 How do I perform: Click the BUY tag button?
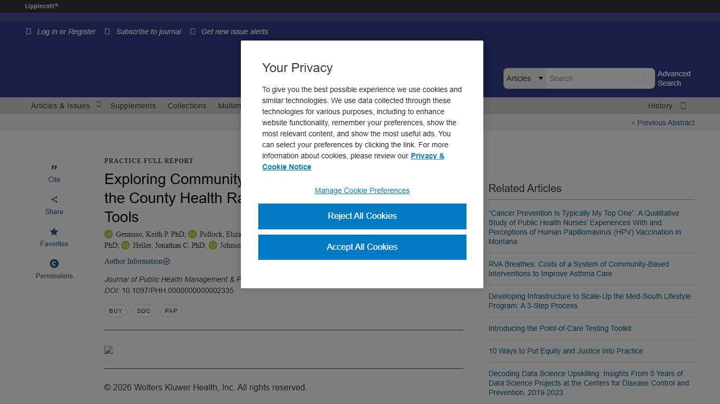(x=115, y=311)
